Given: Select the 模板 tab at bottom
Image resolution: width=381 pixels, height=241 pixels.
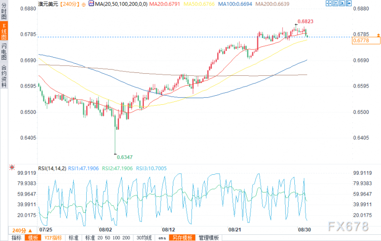Looking at the screenshot, I should coord(33,238).
